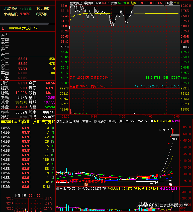Click the 买二 bid price 63.90

click(x=23, y=64)
